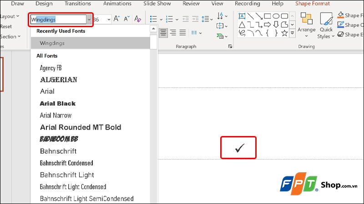Select Isosceles Triangle shape
The height and width of the screenshot is (204, 364).
coord(242,24)
